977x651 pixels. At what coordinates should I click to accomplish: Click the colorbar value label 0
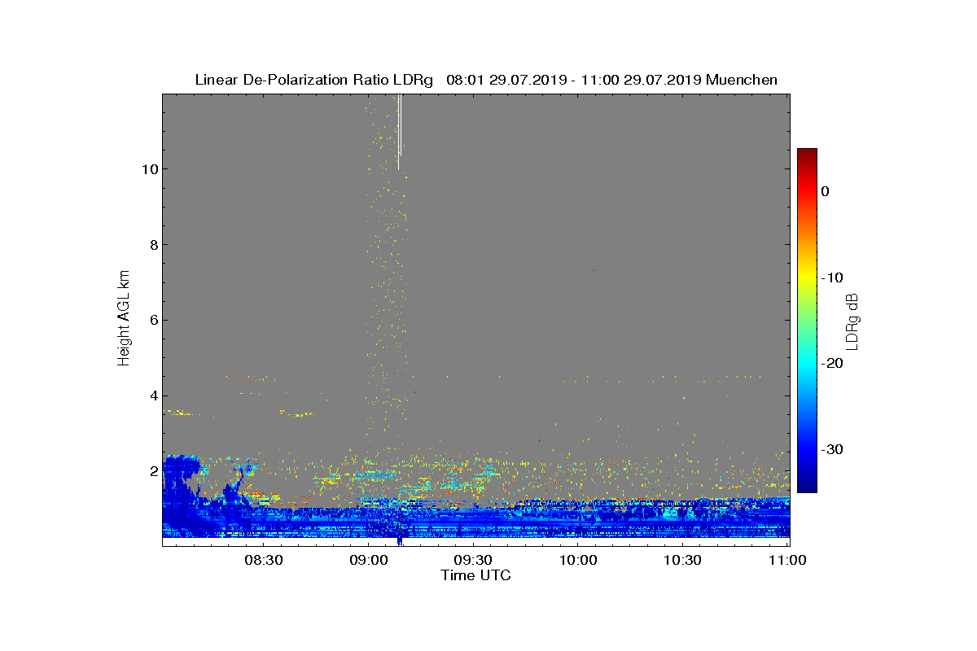(826, 191)
